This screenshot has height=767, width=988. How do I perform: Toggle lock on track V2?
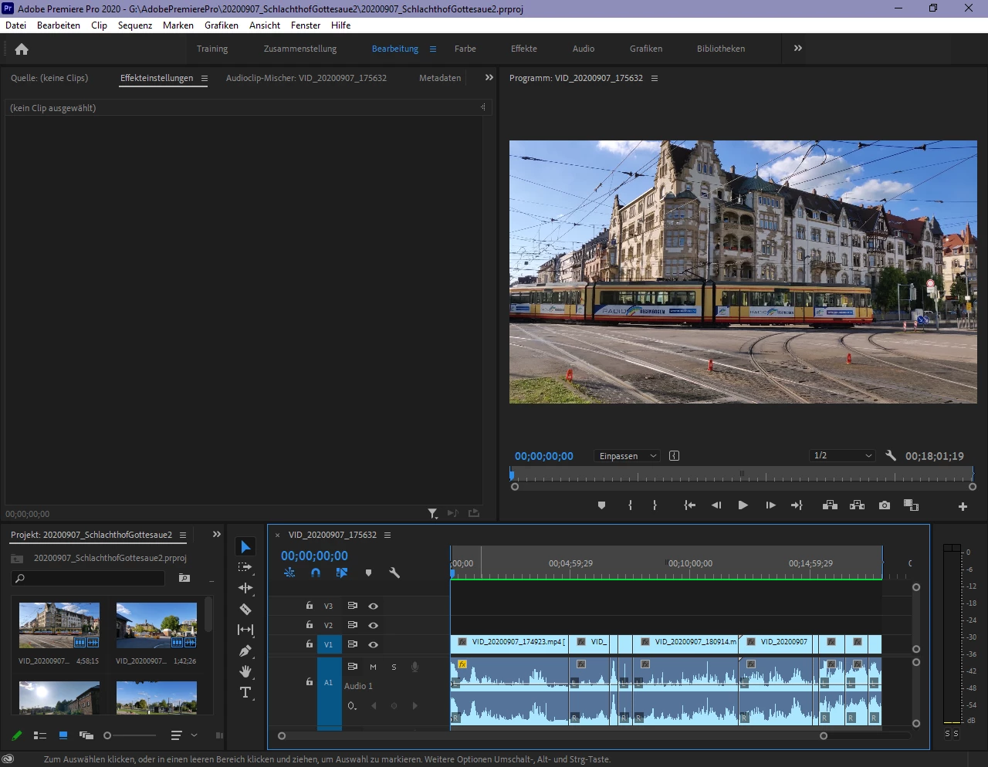coord(310,625)
